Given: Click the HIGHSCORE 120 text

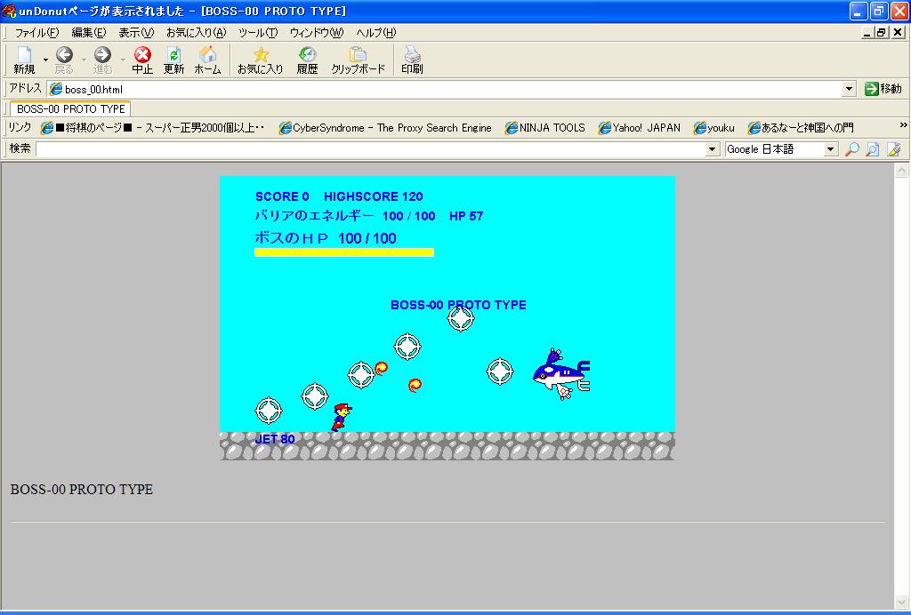Looking at the screenshot, I should [373, 196].
